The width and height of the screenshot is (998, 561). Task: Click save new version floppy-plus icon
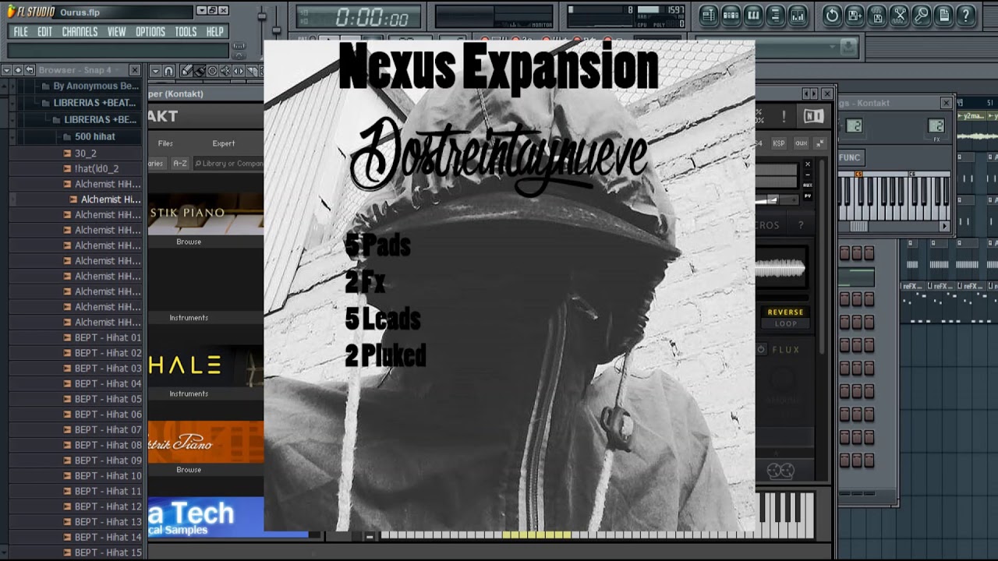point(855,15)
